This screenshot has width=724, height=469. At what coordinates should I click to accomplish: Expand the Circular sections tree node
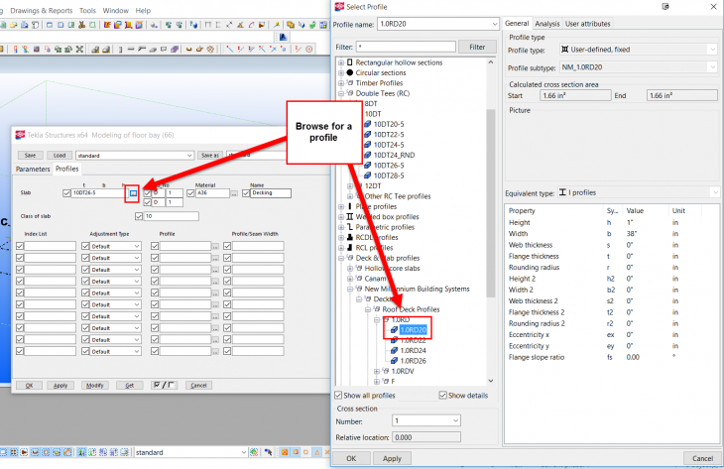341,73
